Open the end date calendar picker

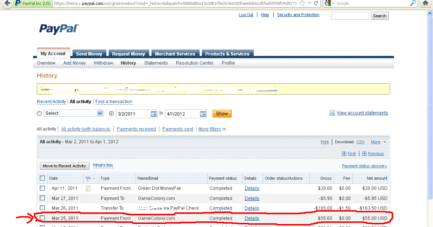[203, 114]
